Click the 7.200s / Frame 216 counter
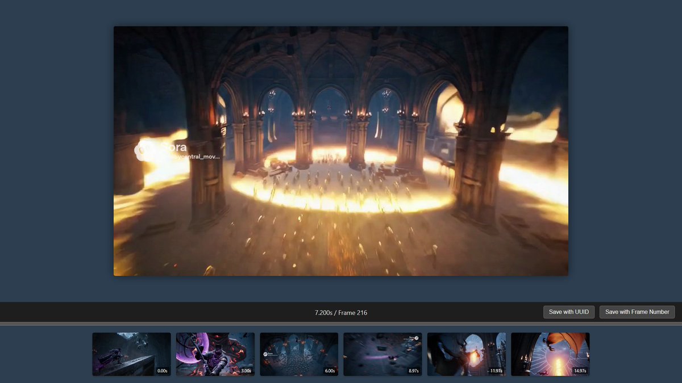The width and height of the screenshot is (682, 383). 341,312
